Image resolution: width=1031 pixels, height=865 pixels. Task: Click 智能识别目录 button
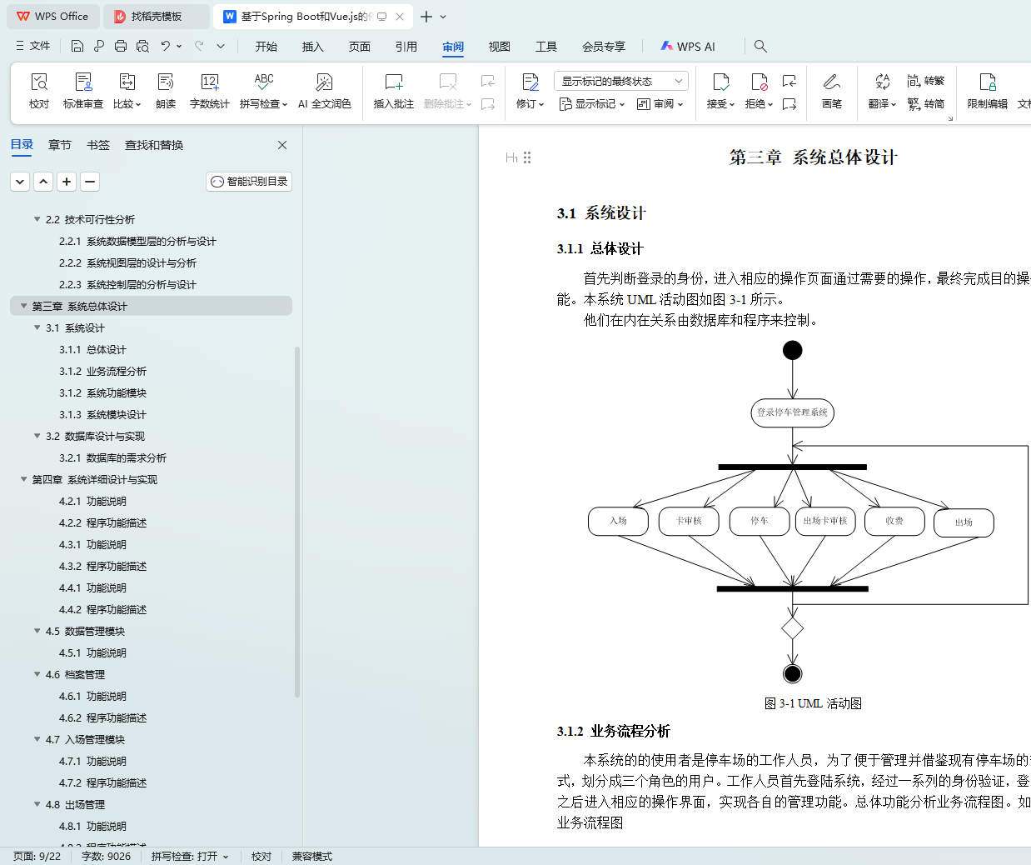(249, 181)
